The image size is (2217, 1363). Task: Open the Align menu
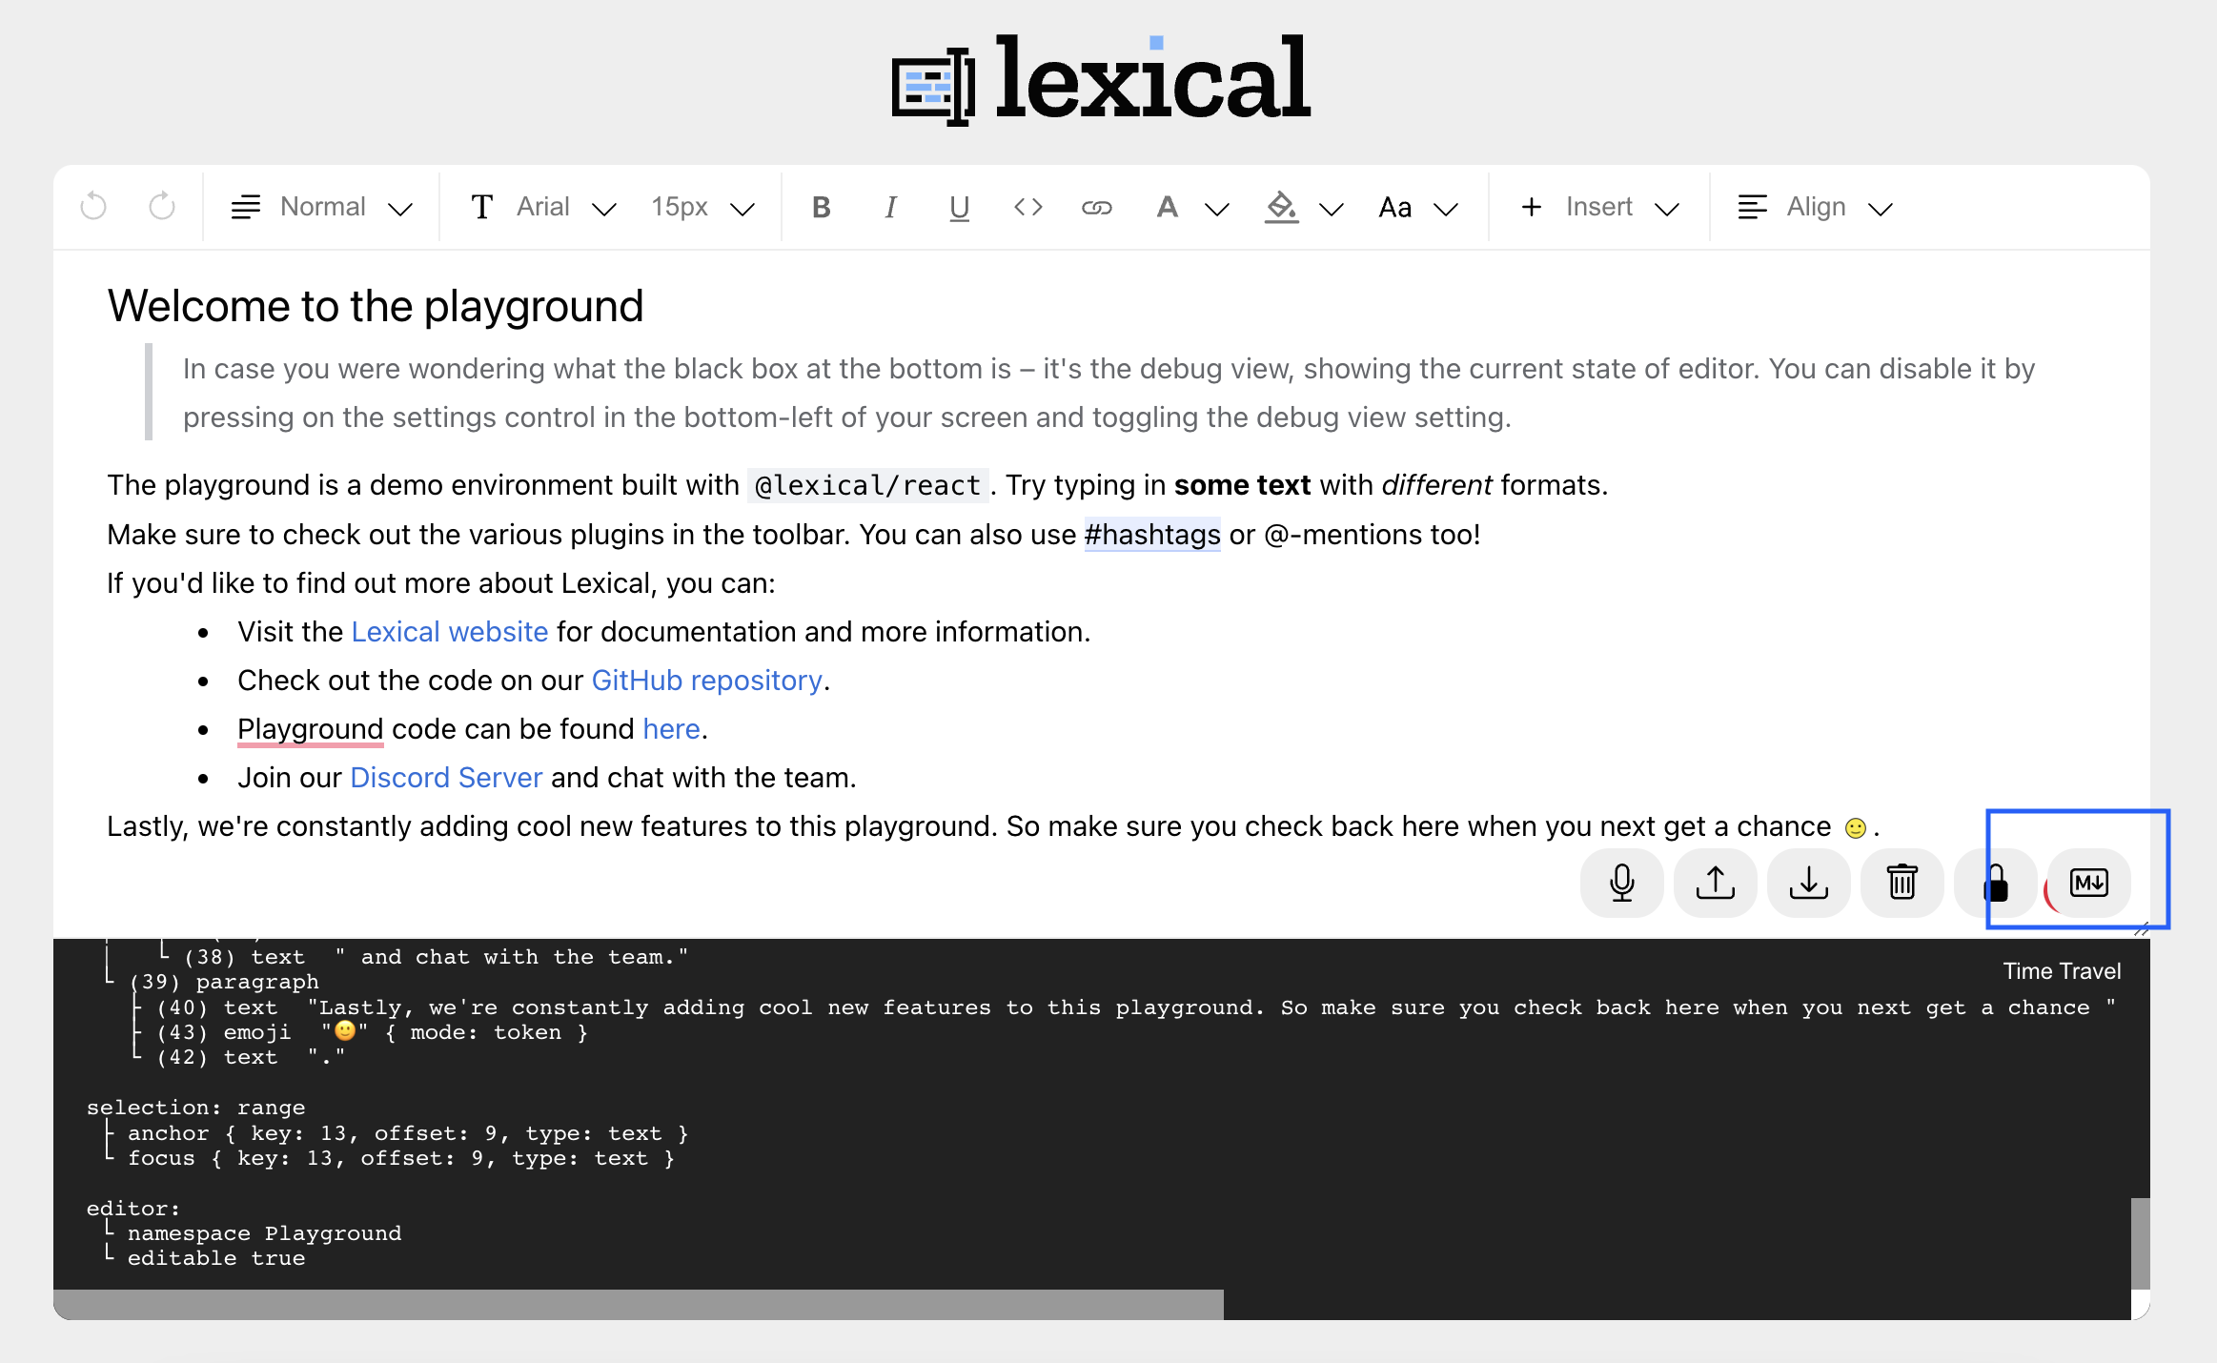coord(1814,207)
